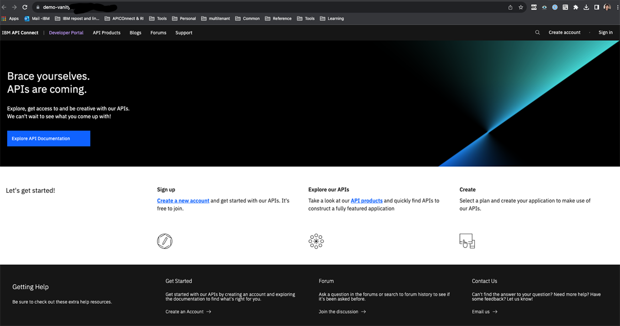Open the QR code extension

565,7
